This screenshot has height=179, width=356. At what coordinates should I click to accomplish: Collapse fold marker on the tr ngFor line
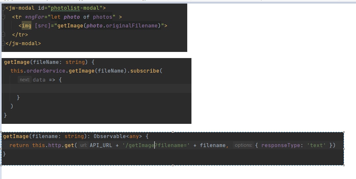click(x=3, y=17)
